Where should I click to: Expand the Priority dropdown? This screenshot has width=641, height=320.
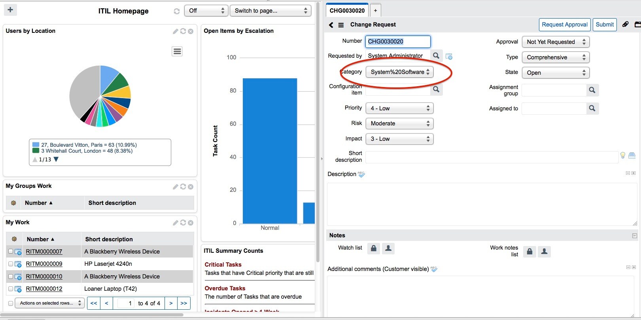[x=399, y=108]
